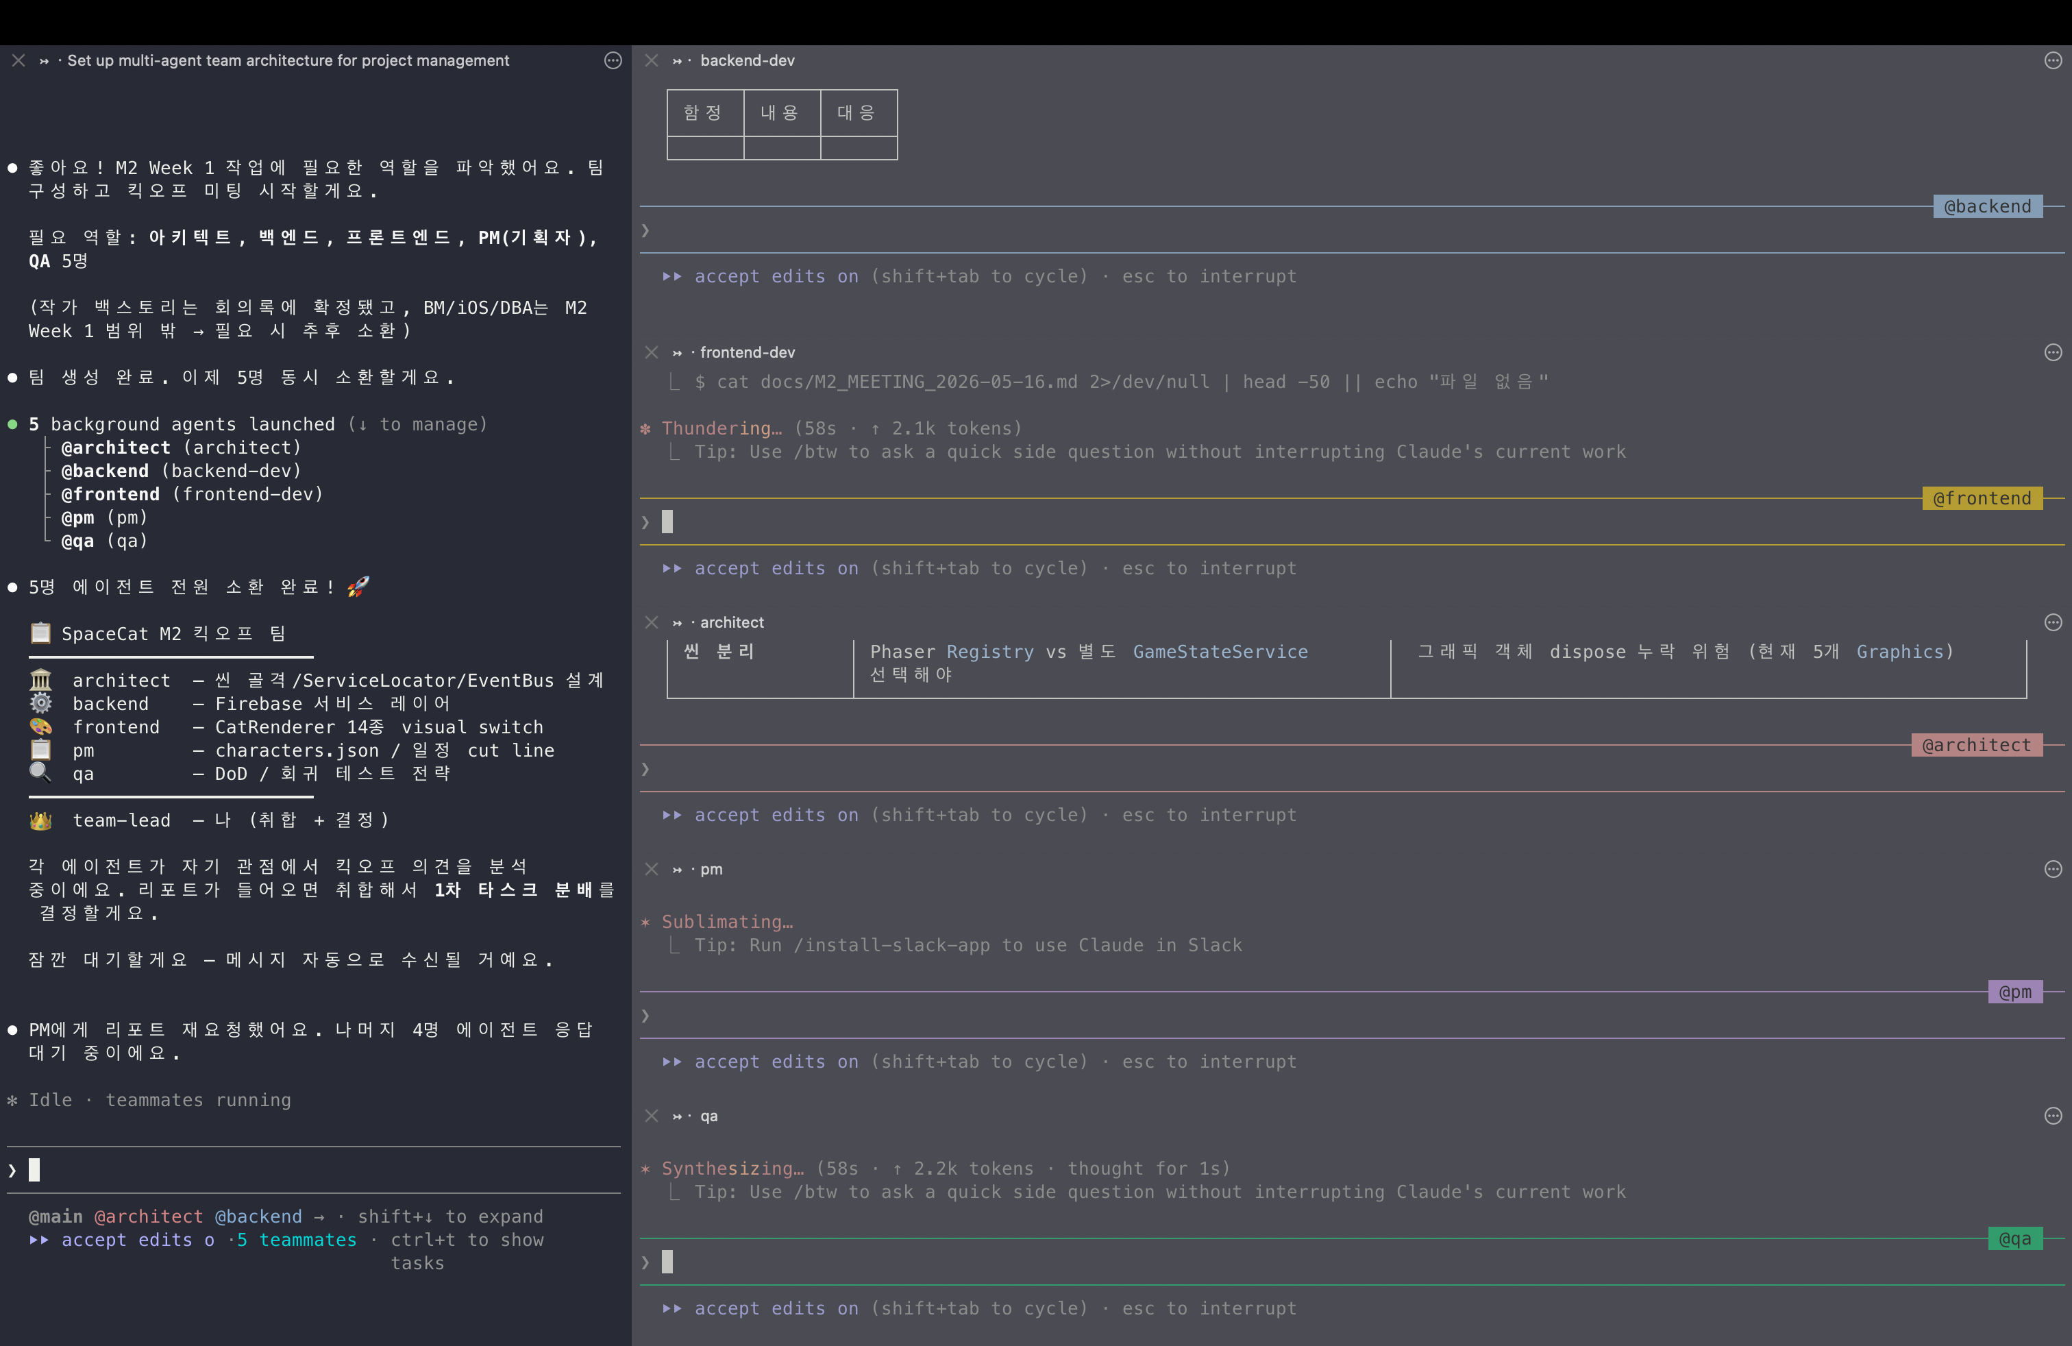2072x1346 pixels.
Task: Open options menu of frontend-dev pane
Action: [2053, 352]
